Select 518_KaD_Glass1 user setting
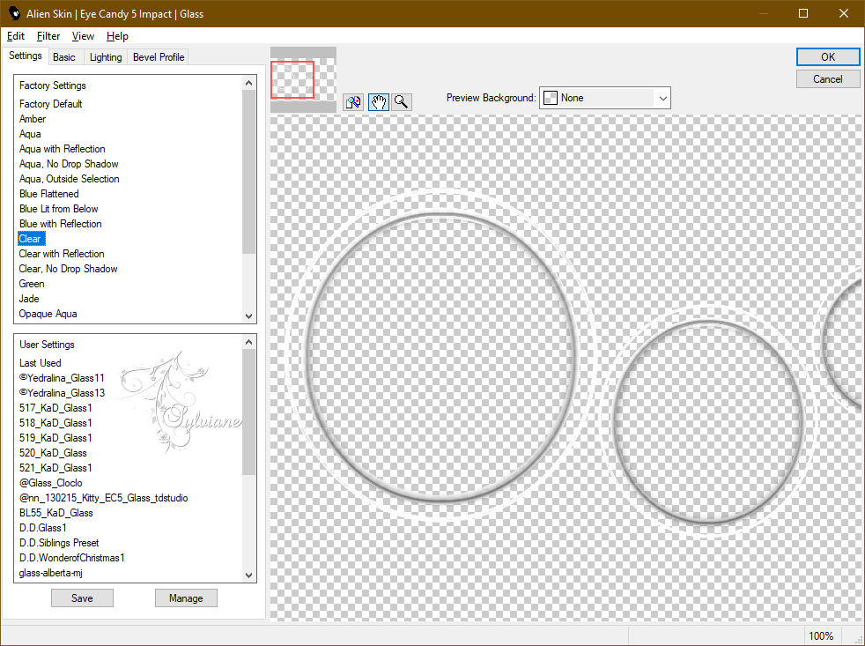This screenshot has height=646, width=865. pyautogui.click(x=55, y=423)
